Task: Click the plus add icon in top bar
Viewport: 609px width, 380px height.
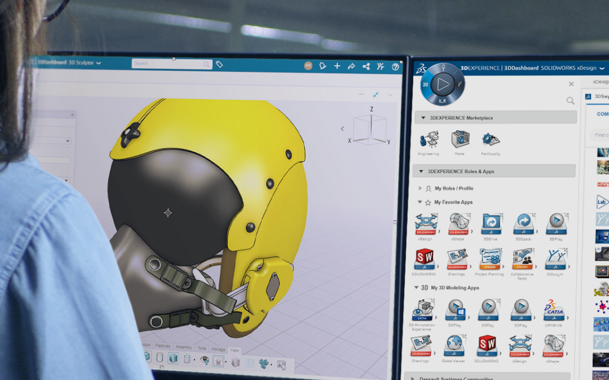Action: tap(337, 66)
